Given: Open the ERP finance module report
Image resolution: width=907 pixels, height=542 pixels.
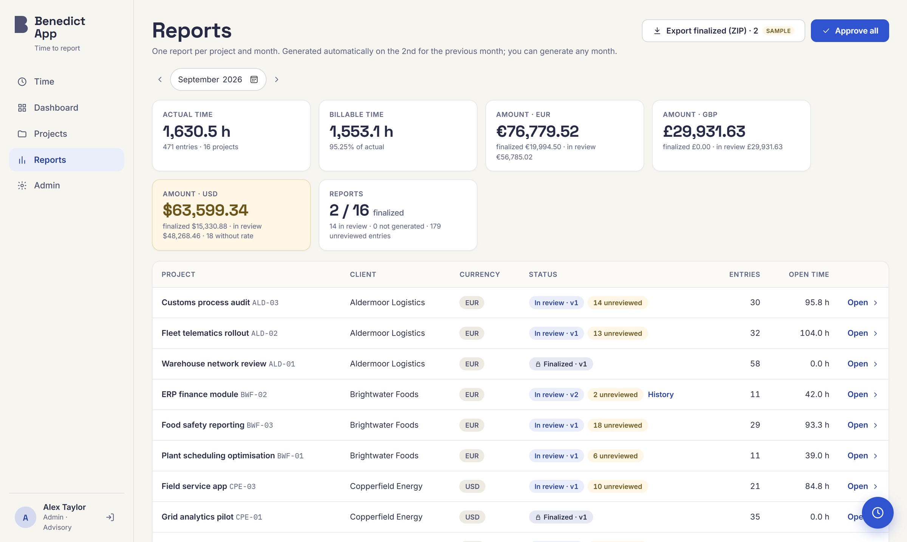Looking at the screenshot, I should 862,394.
